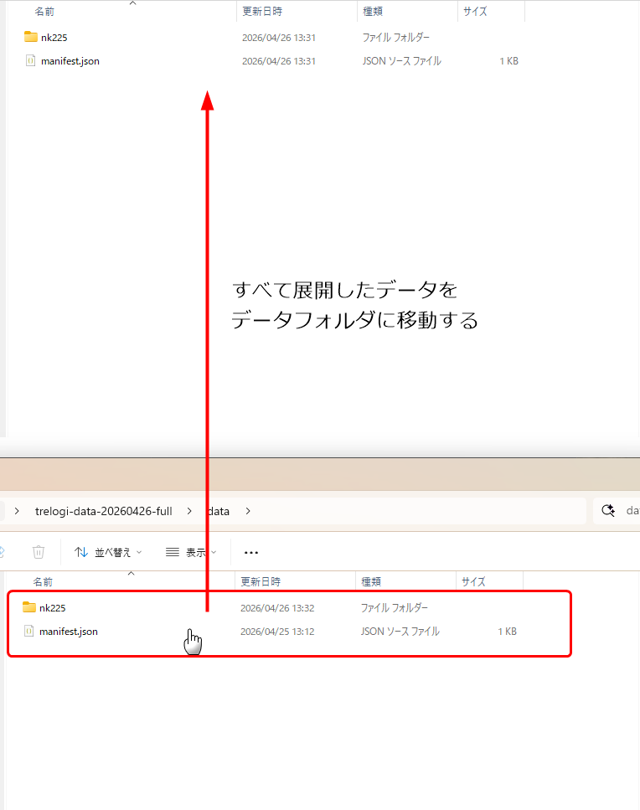Click the search box in lower window
Viewport: 640px width, 810px height.
(x=617, y=511)
